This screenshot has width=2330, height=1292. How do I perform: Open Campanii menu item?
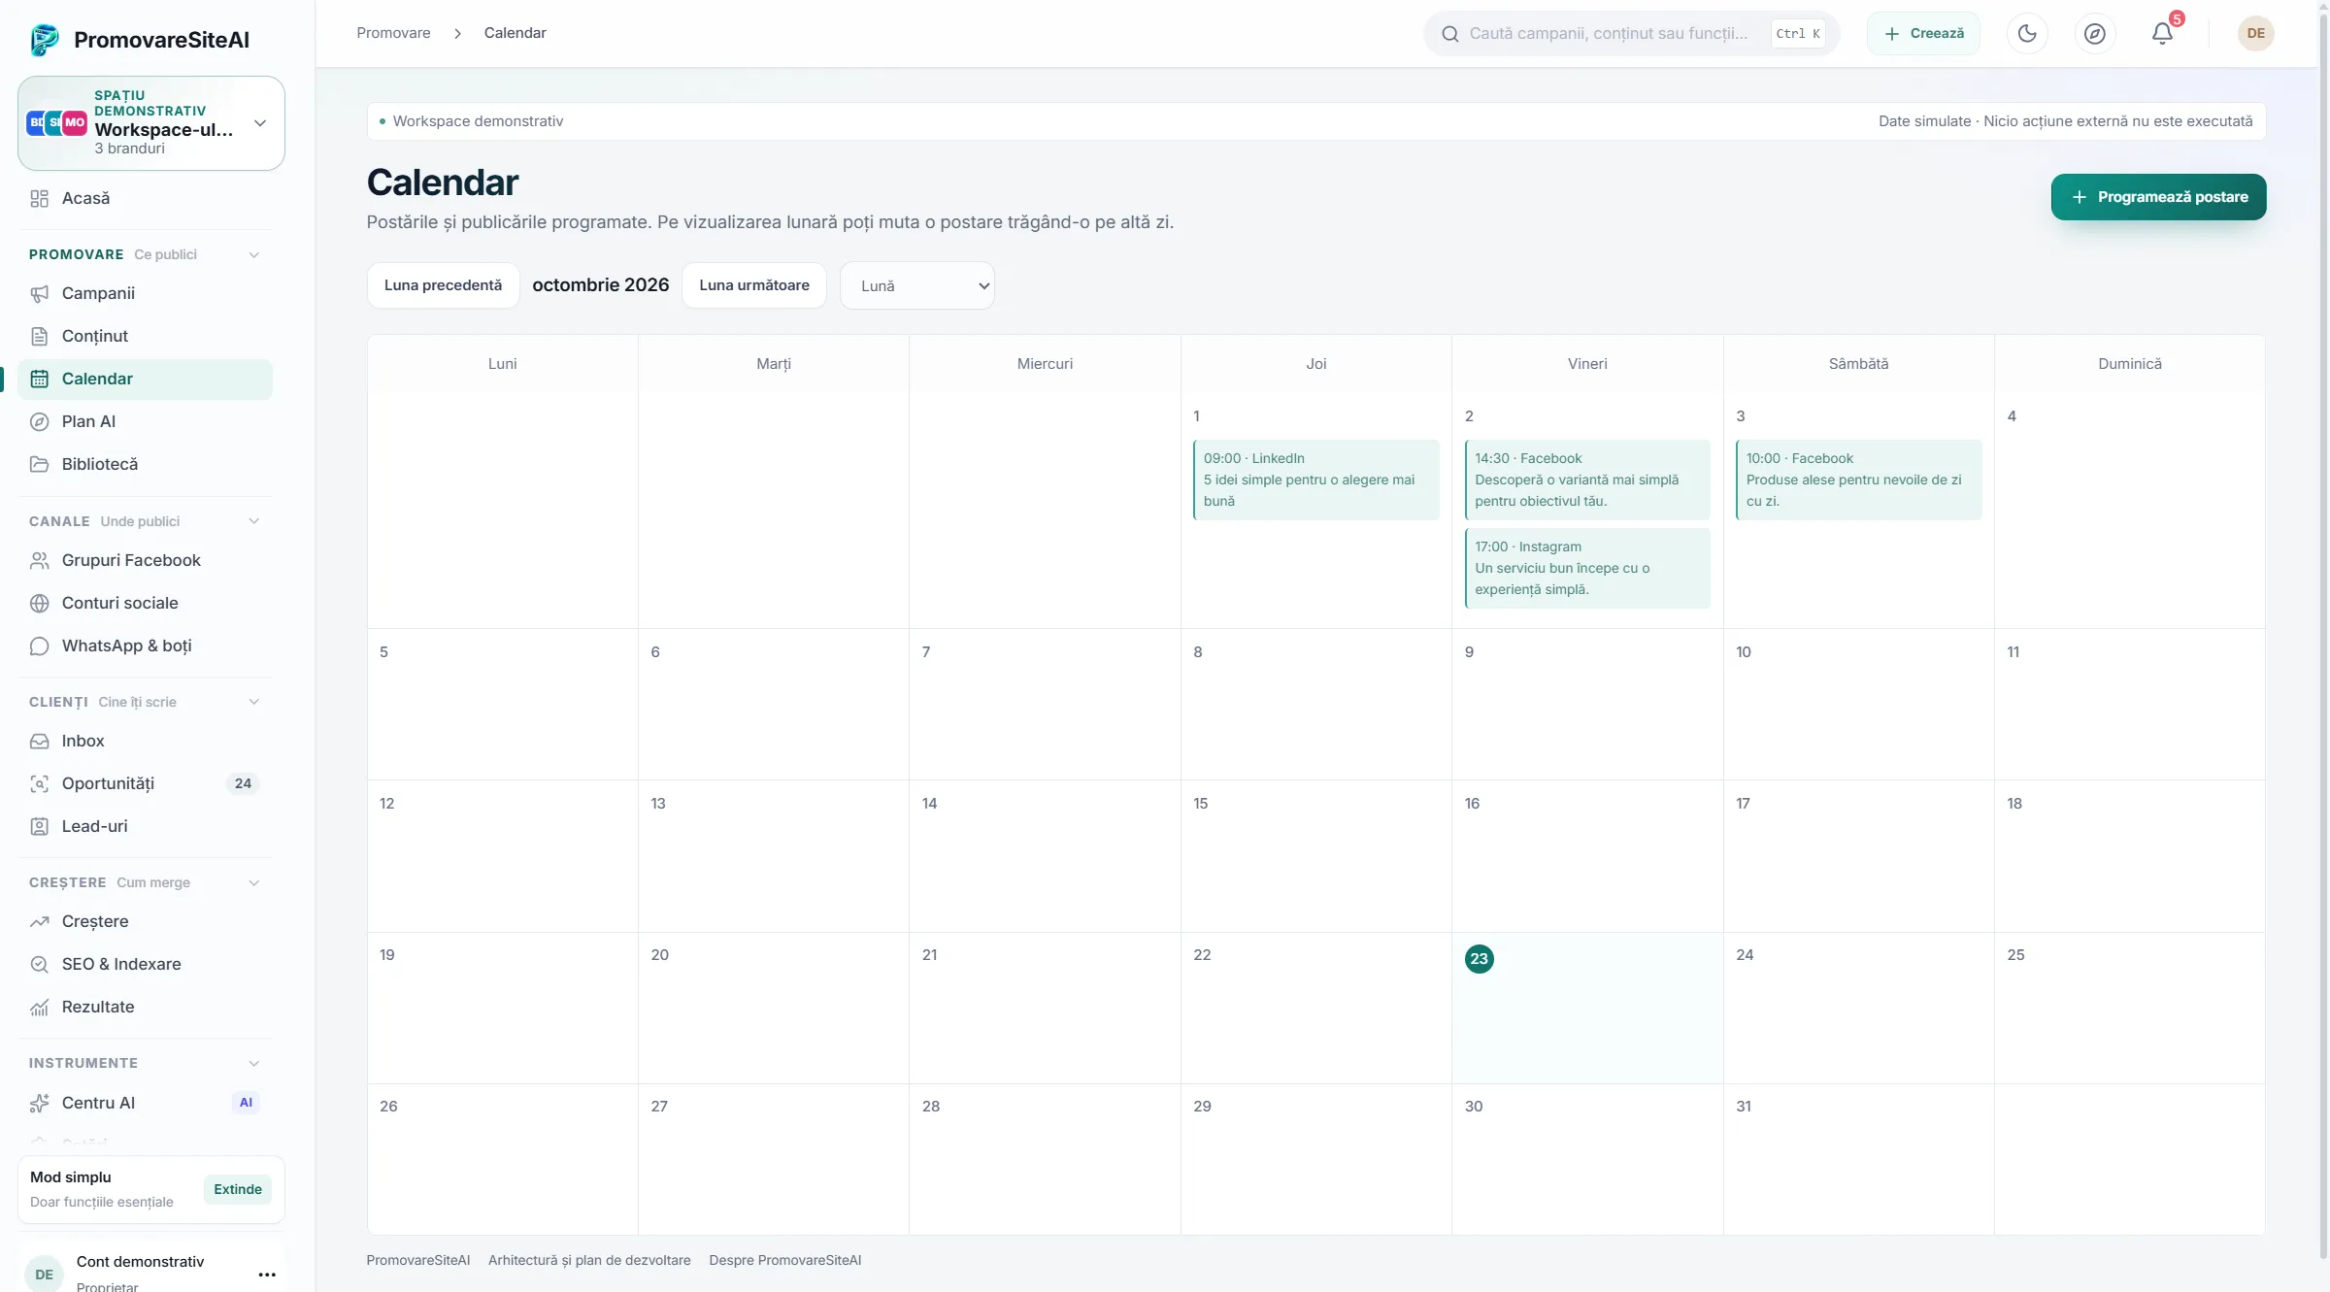145,293
